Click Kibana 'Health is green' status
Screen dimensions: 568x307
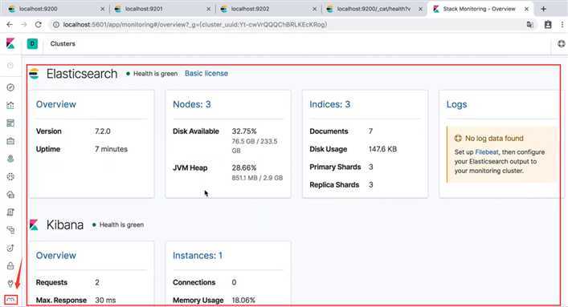click(x=118, y=225)
